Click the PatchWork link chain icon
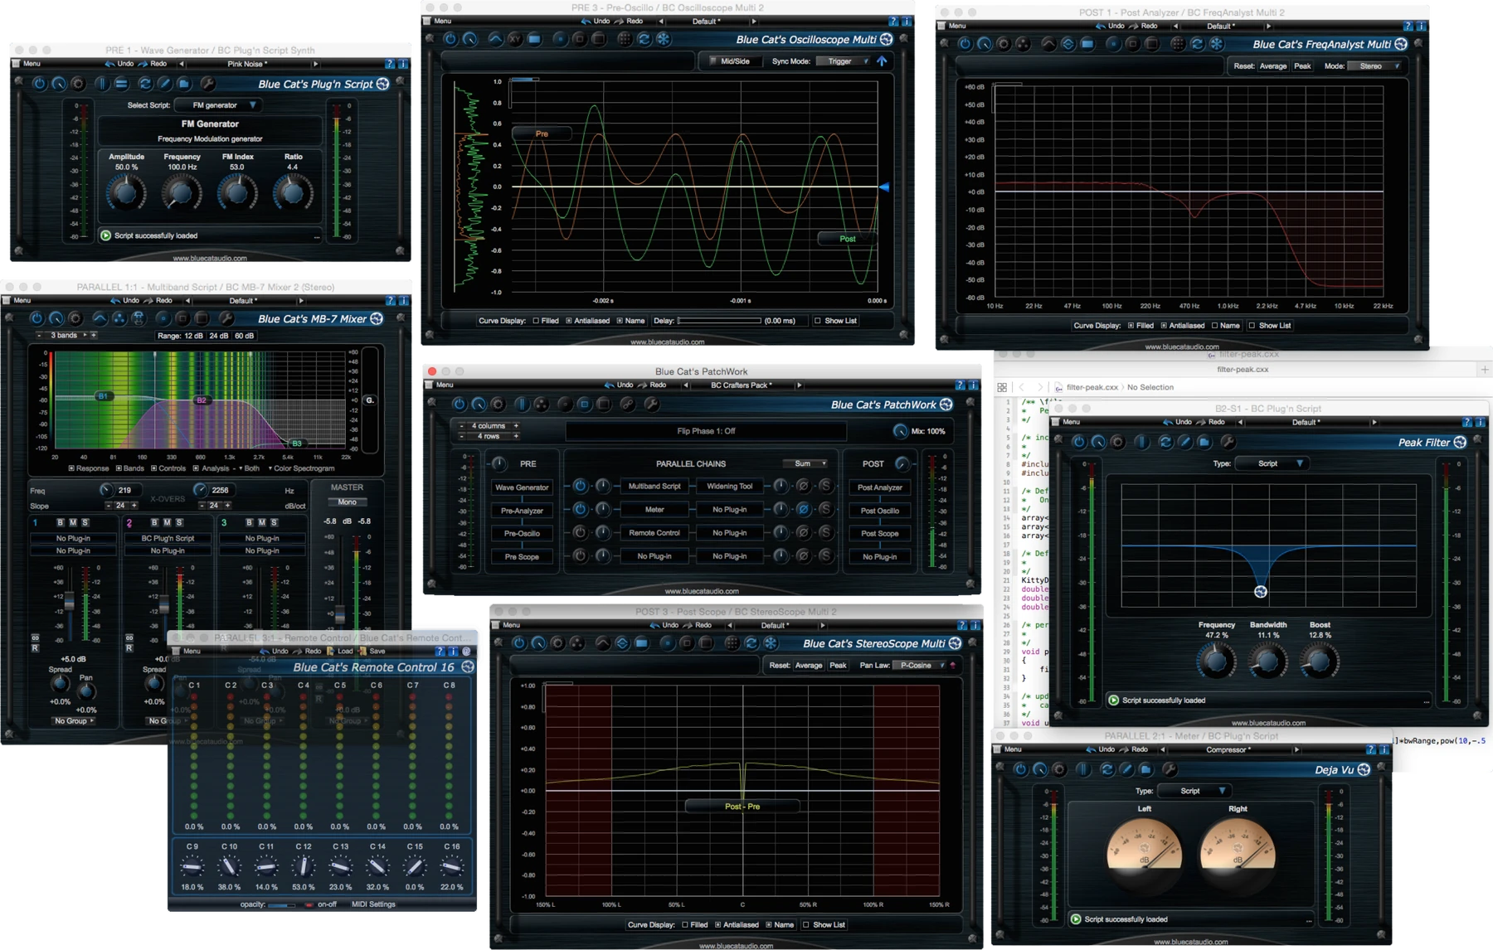 click(628, 405)
